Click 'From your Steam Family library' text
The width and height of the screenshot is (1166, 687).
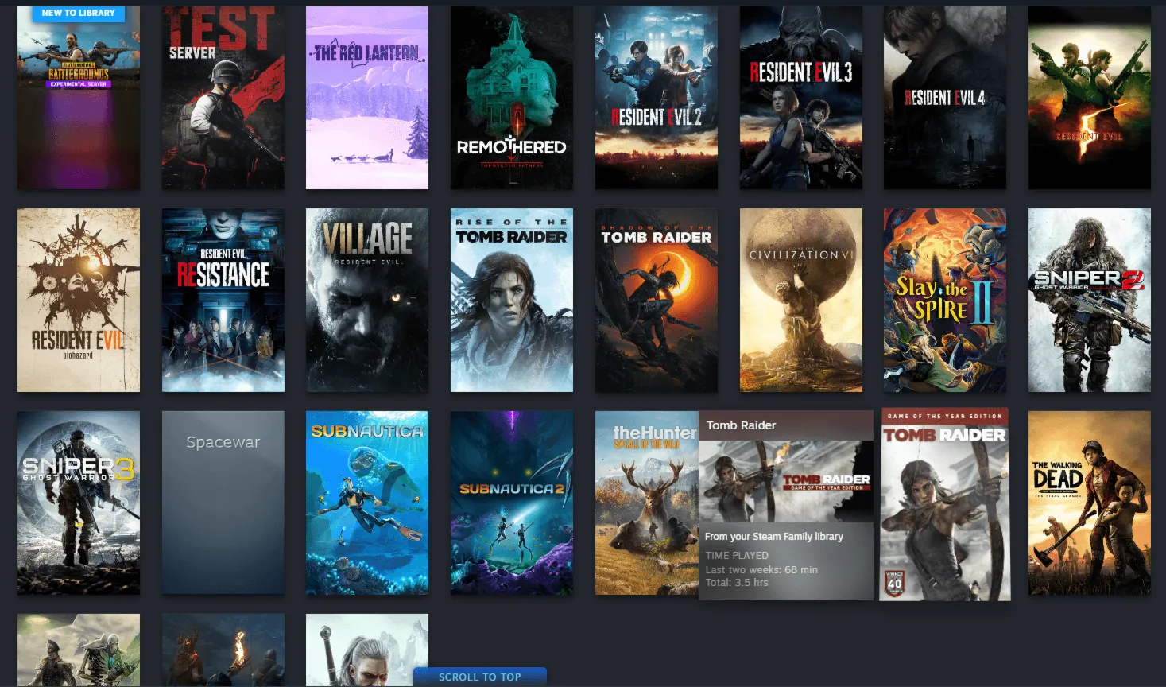point(774,537)
